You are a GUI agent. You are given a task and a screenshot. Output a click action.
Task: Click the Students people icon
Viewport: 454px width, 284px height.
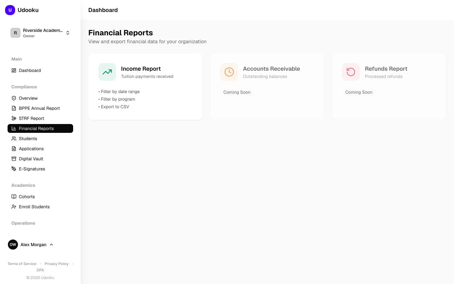pos(14,139)
